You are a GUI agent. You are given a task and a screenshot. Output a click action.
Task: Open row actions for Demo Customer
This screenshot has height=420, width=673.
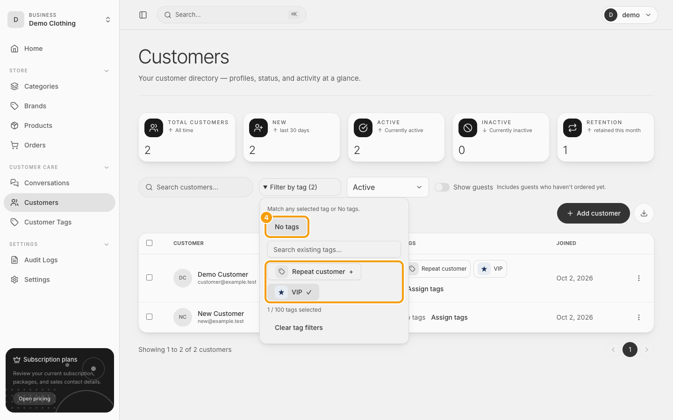[x=638, y=278]
